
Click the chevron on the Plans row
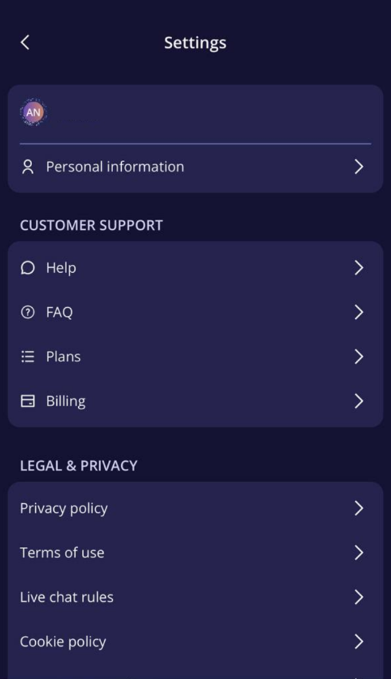(358, 357)
